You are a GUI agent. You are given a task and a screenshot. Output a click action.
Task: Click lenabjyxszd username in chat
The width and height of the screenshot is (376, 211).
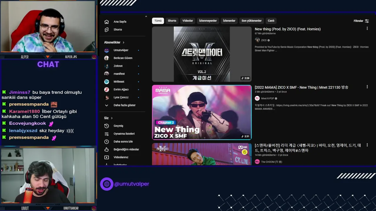point(23,131)
